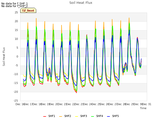Click the y-axis tick label -25

click(16, 101)
